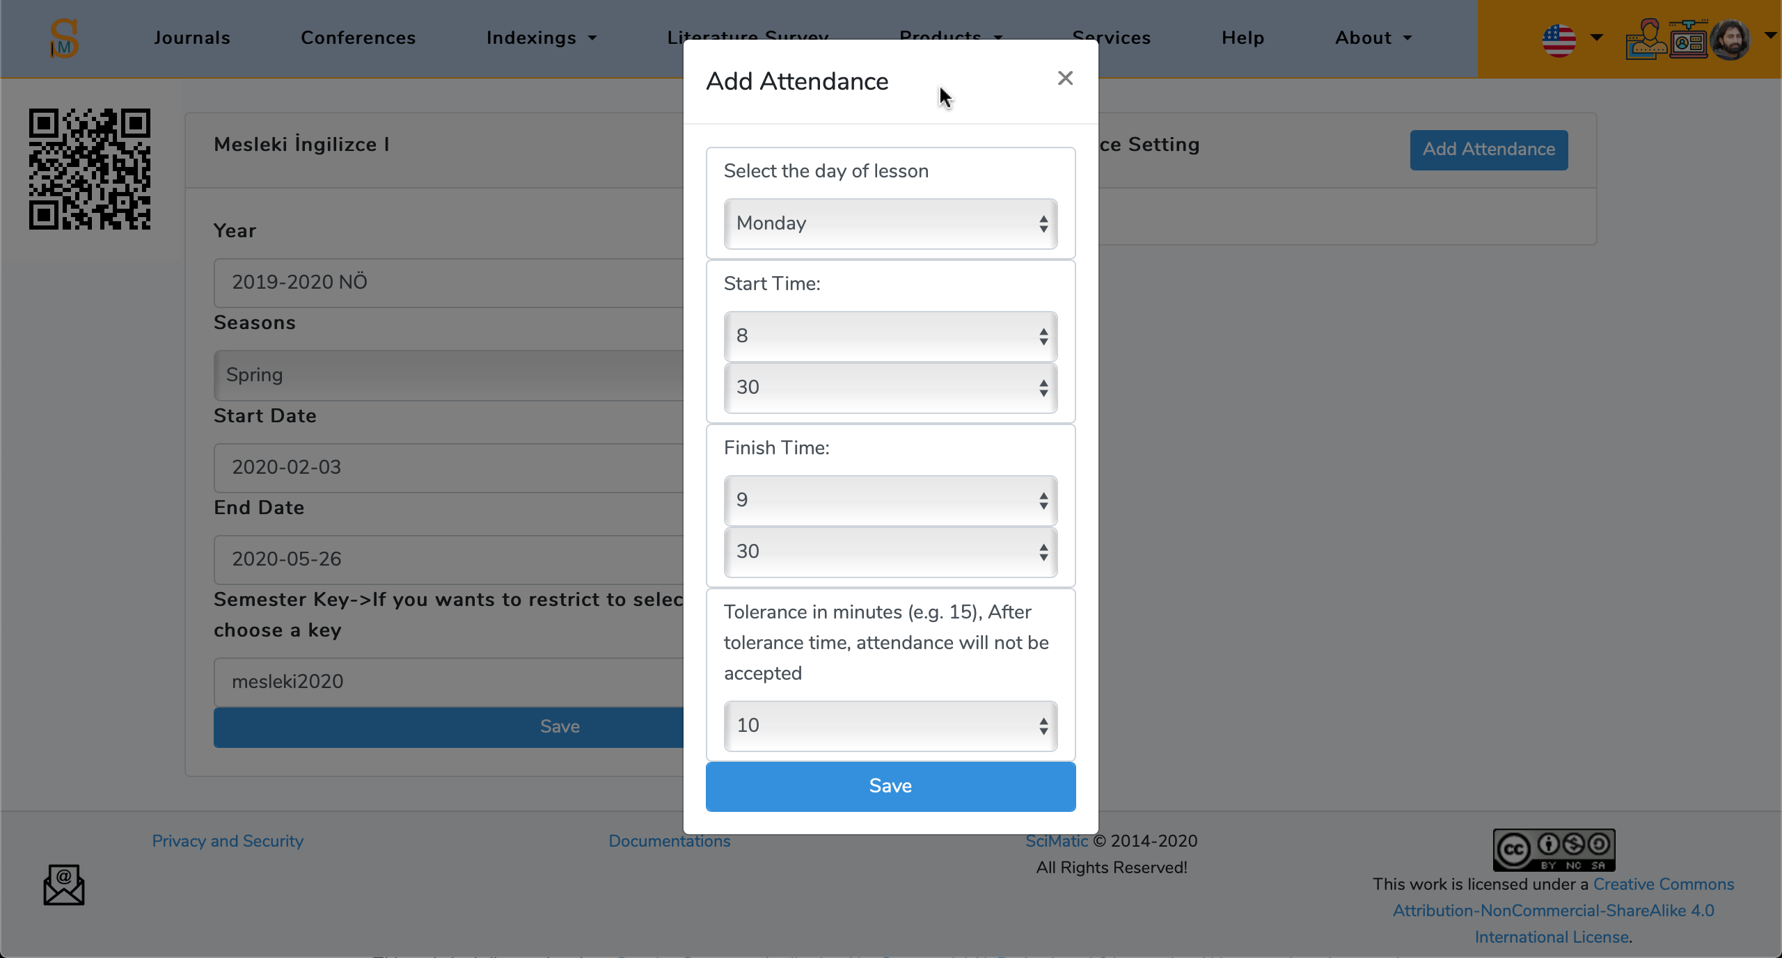The height and width of the screenshot is (958, 1782).
Task: Open the Finish Time minutes dropdown
Action: 890,552
